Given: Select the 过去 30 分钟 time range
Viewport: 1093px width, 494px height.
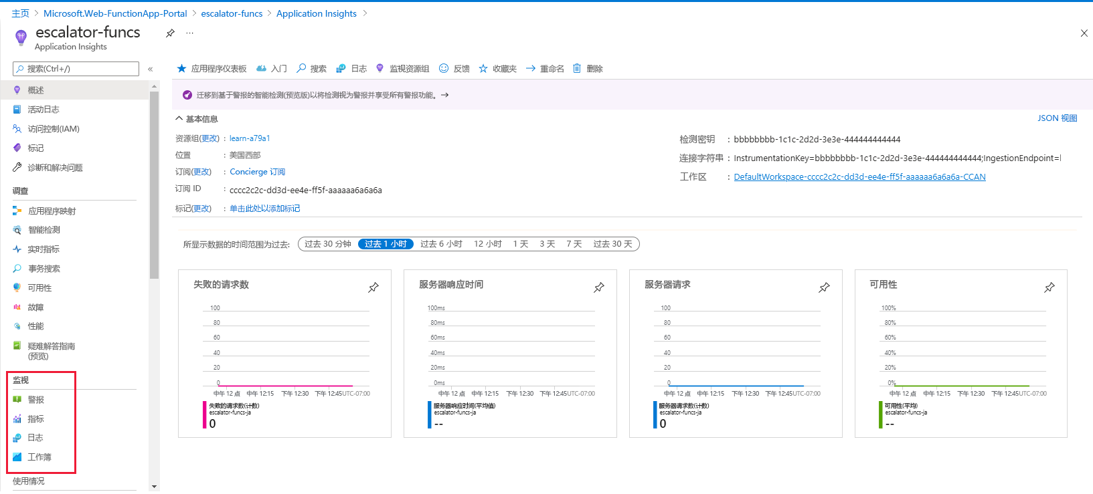Looking at the screenshot, I should pyautogui.click(x=328, y=244).
